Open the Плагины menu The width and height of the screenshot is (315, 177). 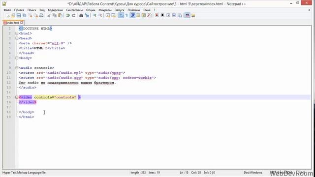134,10
